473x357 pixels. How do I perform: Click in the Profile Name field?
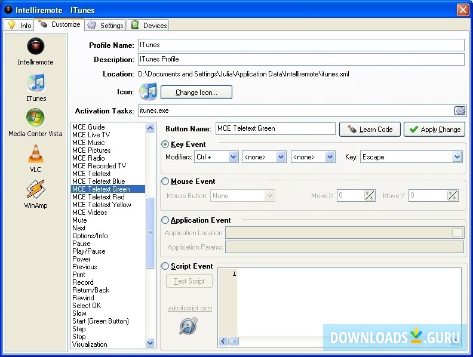tap(301, 45)
